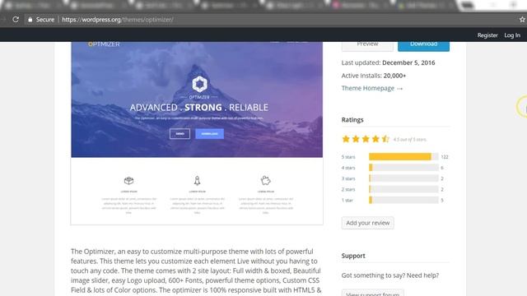Click the first gold rating star
Viewport: 527px width, 296px height.
pyautogui.click(x=346, y=139)
